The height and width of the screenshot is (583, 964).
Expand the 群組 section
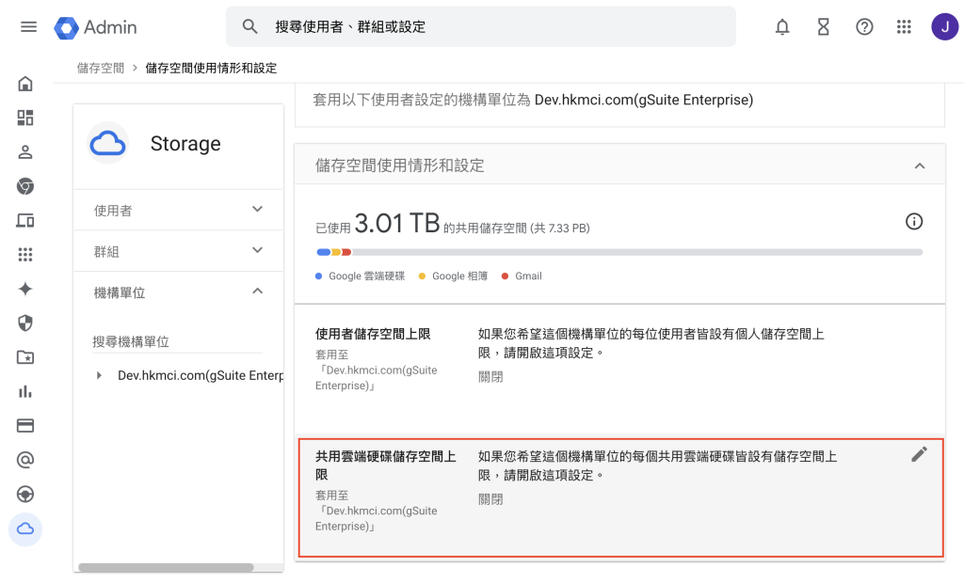pyautogui.click(x=178, y=251)
